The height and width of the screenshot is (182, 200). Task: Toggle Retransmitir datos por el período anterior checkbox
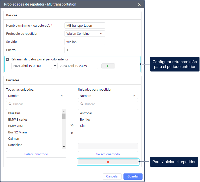click(8, 59)
